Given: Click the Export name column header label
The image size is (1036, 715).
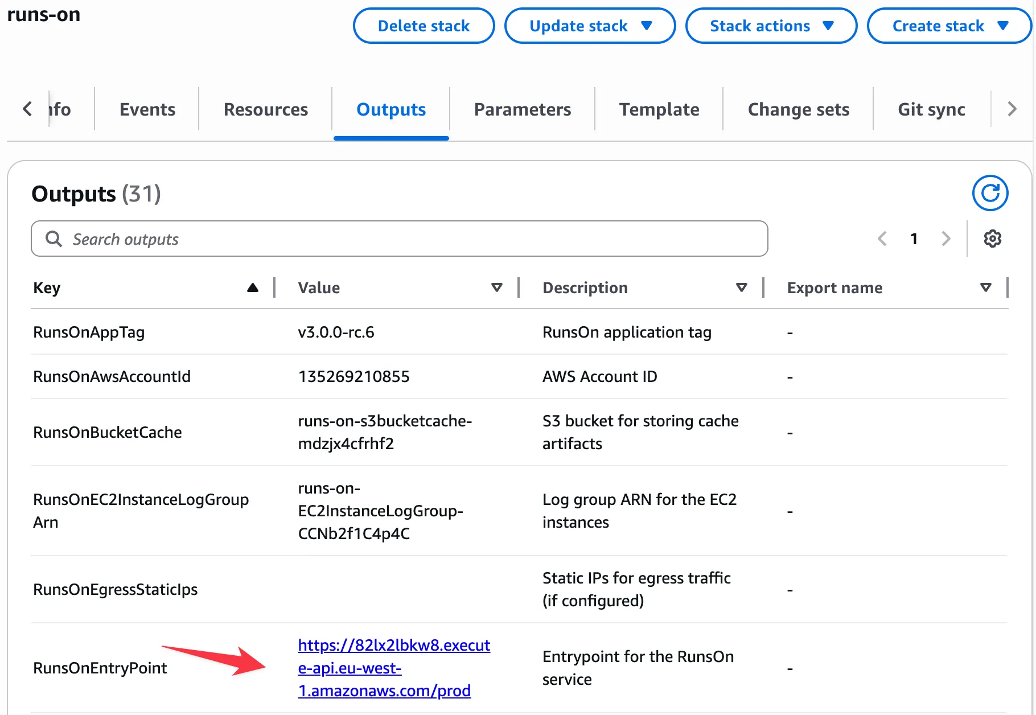Looking at the screenshot, I should tap(834, 287).
